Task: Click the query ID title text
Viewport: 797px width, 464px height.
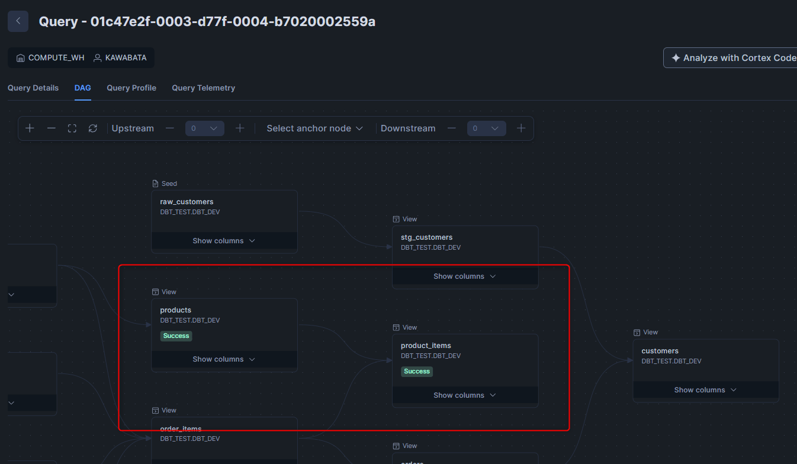Action: (207, 22)
